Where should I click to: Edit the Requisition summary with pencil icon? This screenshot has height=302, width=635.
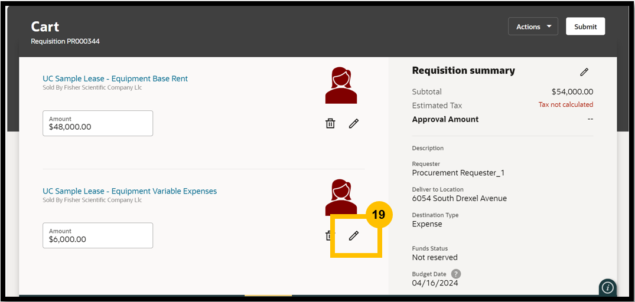584,72
